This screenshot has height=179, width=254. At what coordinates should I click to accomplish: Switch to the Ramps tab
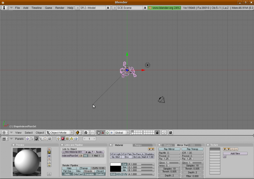[138, 145]
